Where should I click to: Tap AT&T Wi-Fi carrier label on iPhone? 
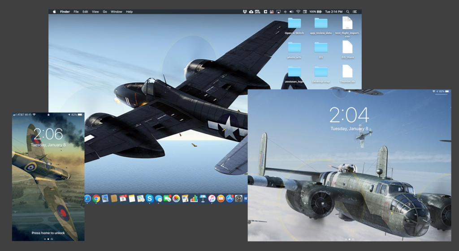(x=24, y=115)
